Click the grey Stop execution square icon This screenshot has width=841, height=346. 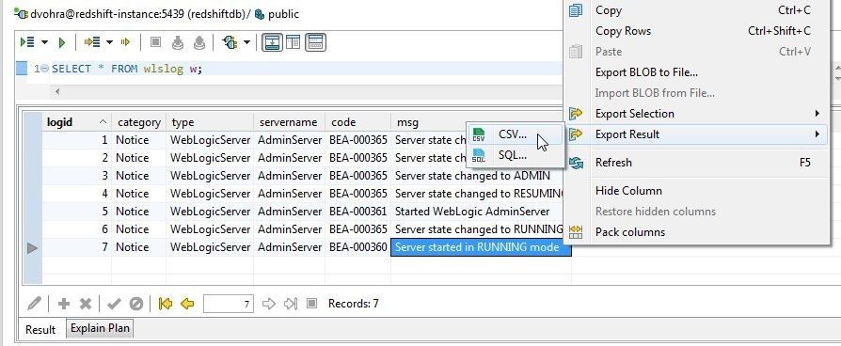pos(155,42)
